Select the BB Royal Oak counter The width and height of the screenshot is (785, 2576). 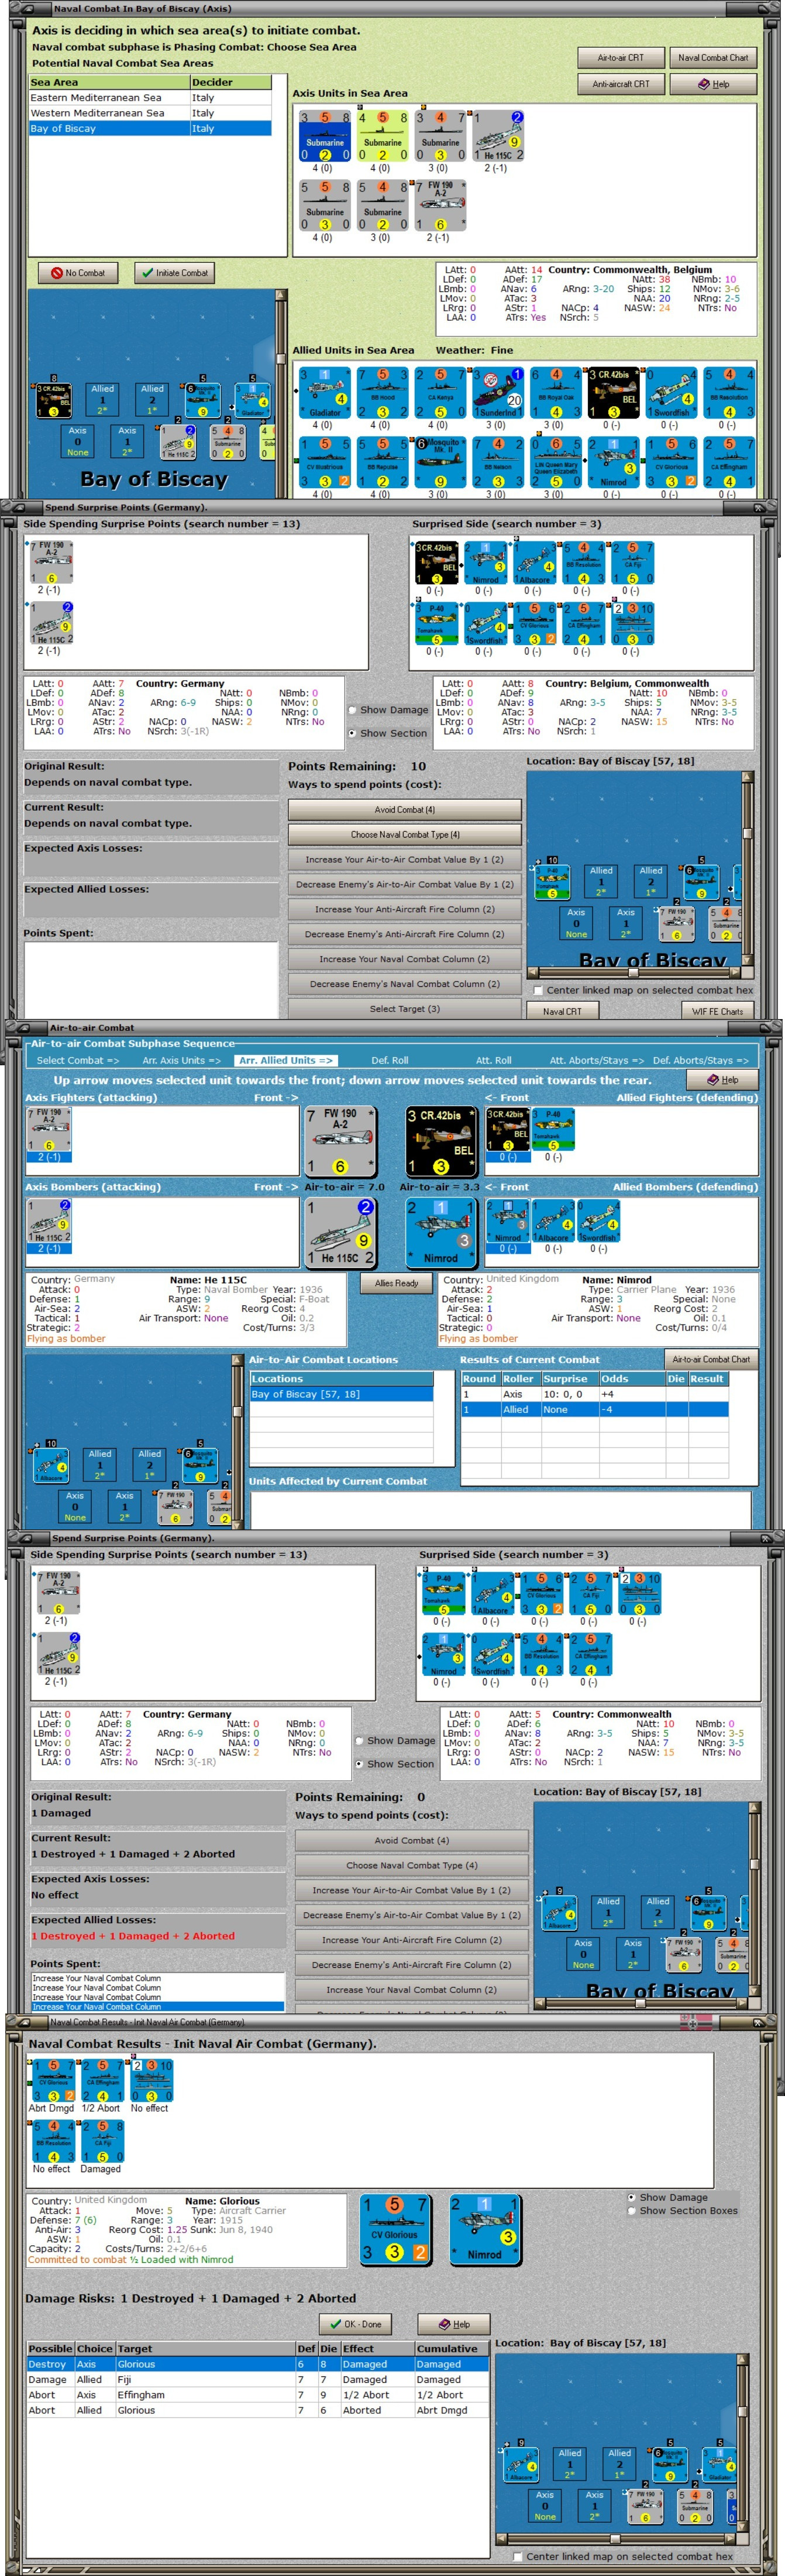(x=555, y=393)
